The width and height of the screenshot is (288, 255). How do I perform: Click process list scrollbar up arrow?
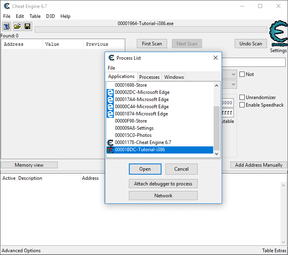[216, 86]
